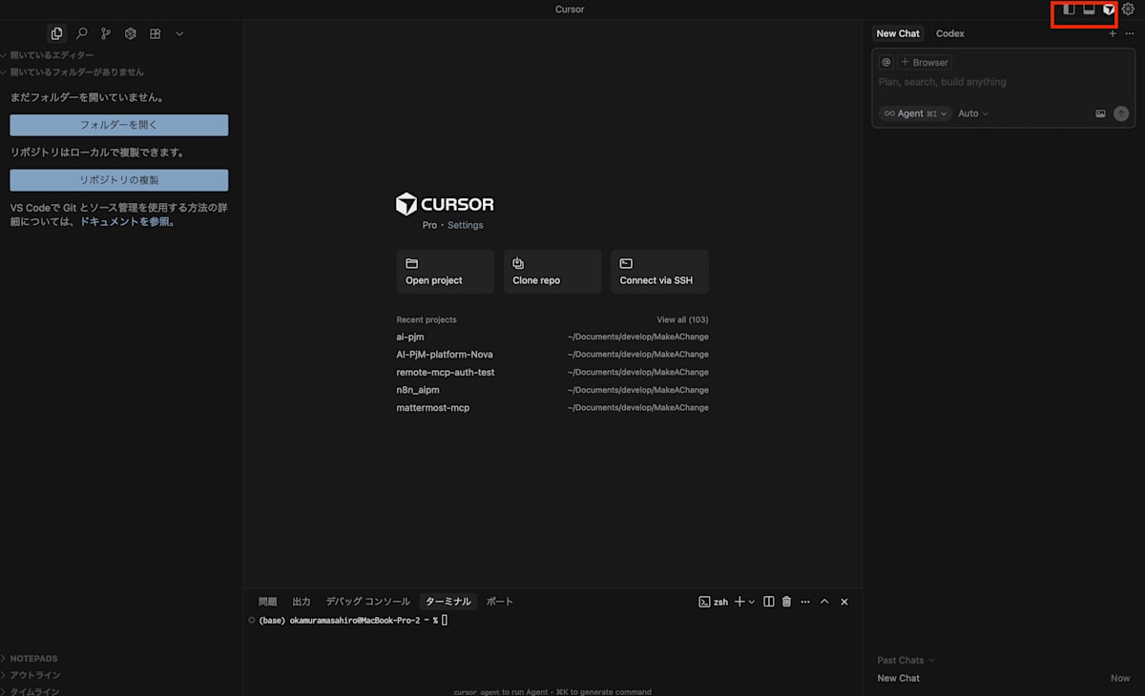Screen dimensions: 1145x696
Task: Click the @ add context button
Action: coord(885,62)
